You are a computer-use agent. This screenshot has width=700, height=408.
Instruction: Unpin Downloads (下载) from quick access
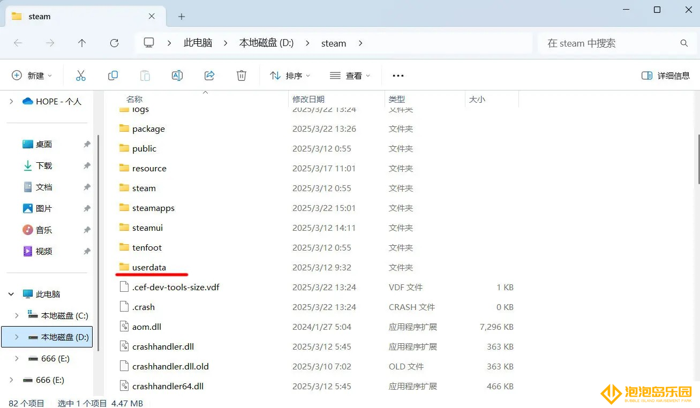(87, 166)
